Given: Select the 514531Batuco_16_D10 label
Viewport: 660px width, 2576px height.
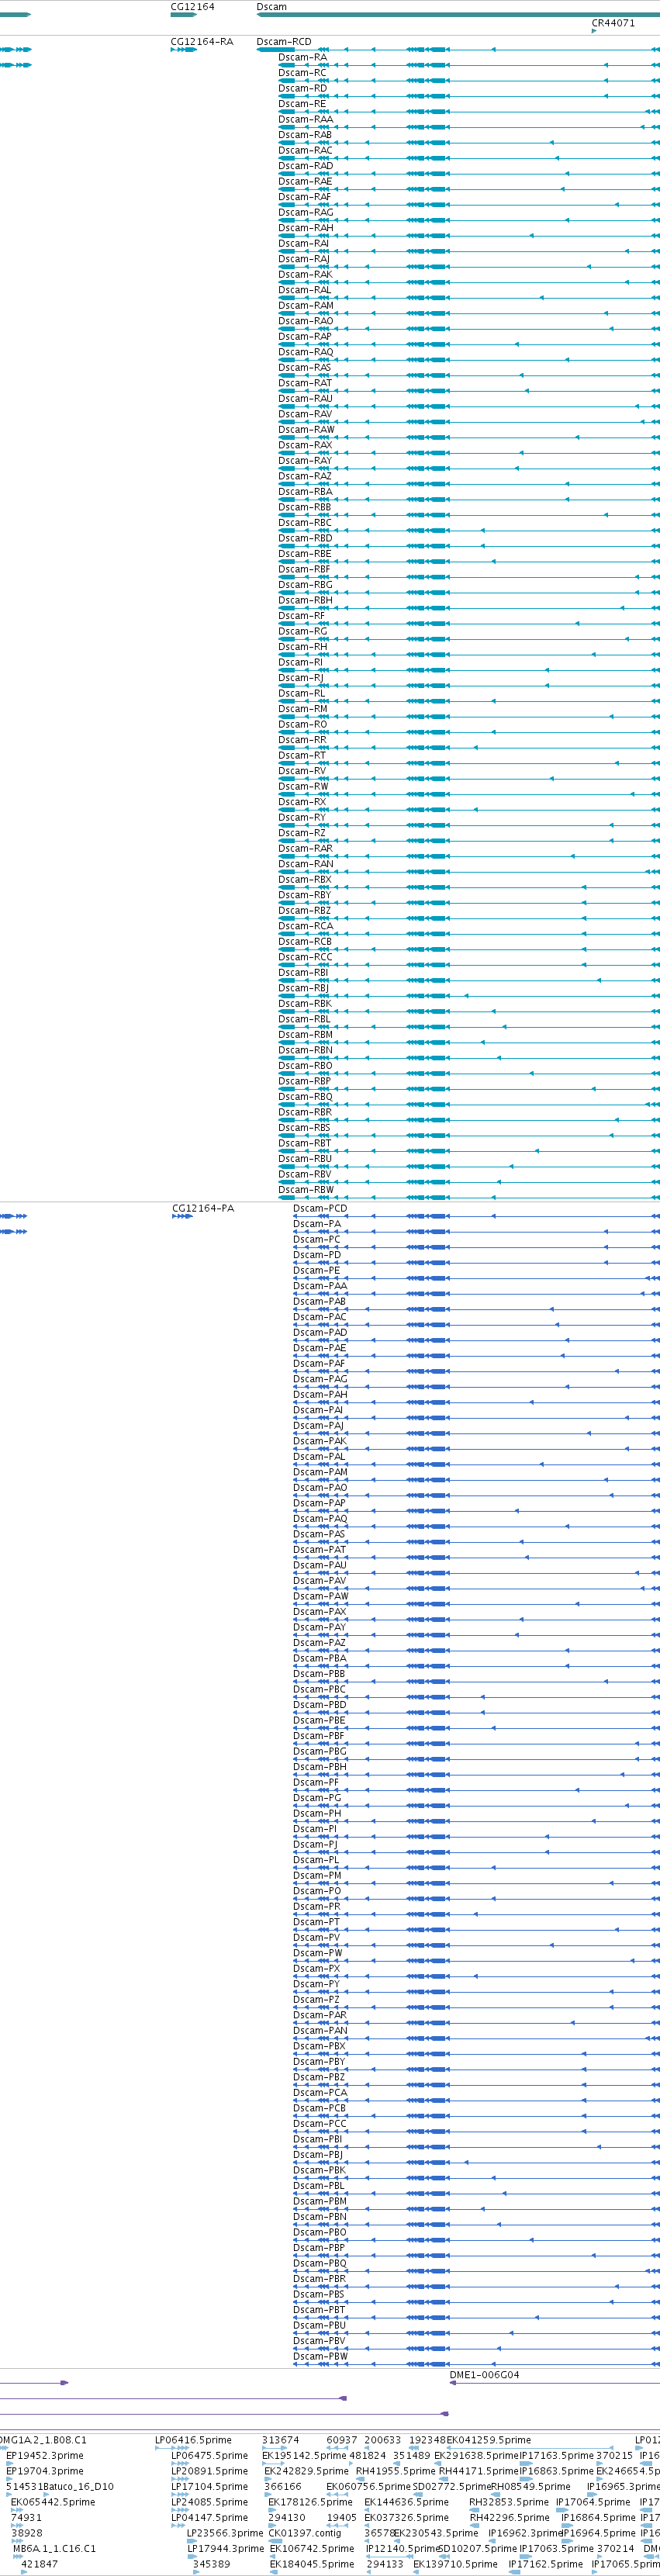Looking at the screenshot, I should point(60,2486).
